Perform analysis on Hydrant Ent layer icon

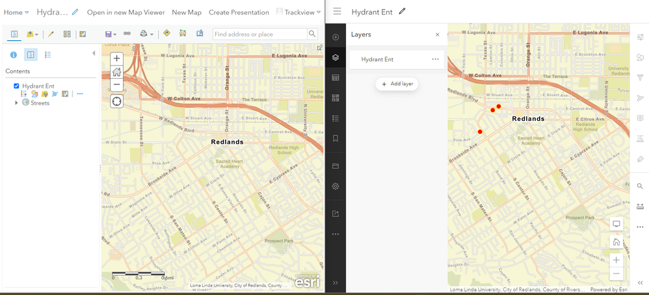pyautogui.click(x=55, y=94)
